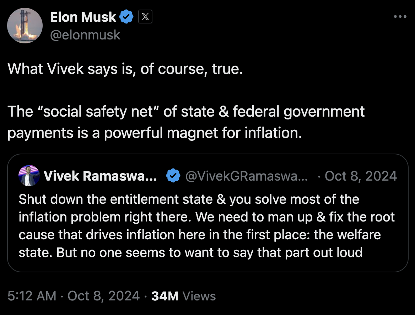View the 34M Views analytics
415x315 pixels.
click(x=183, y=296)
